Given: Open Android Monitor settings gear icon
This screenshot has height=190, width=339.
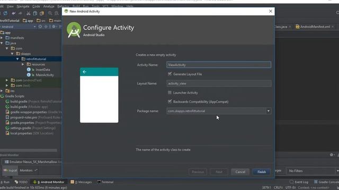Looking at the screenshot, I should 332,155.
